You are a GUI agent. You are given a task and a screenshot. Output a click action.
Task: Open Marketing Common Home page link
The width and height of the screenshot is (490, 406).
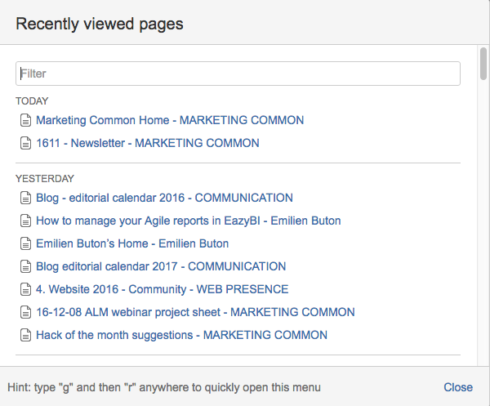coord(170,120)
